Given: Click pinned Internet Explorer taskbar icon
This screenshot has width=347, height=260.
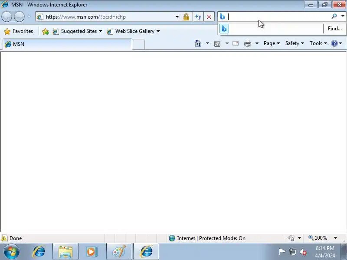Looking at the screenshot, I should tap(39, 252).
